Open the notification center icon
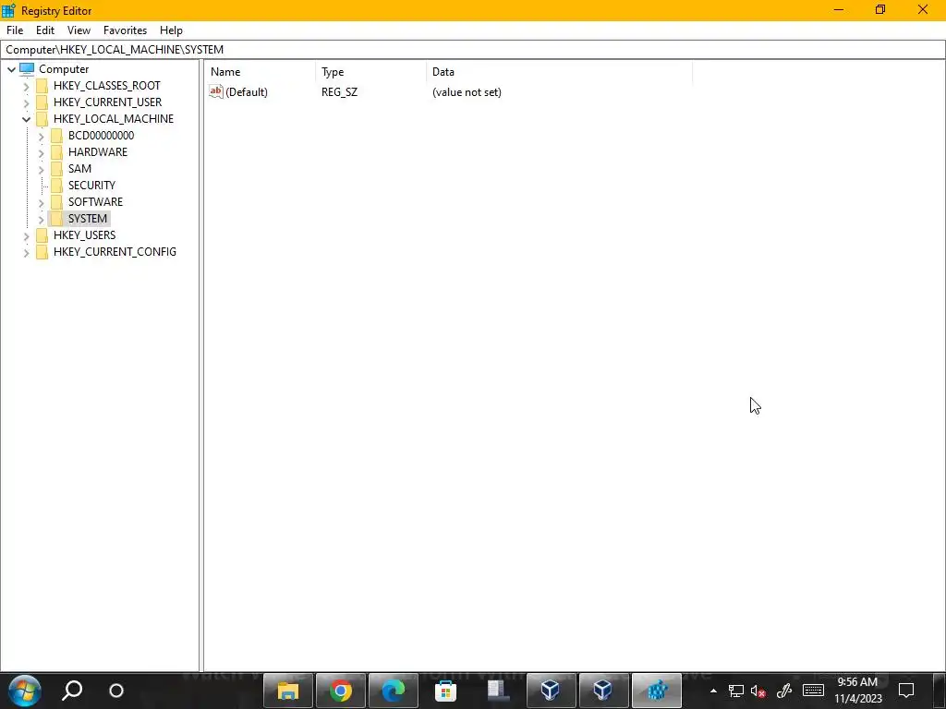 (x=906, y=691)
